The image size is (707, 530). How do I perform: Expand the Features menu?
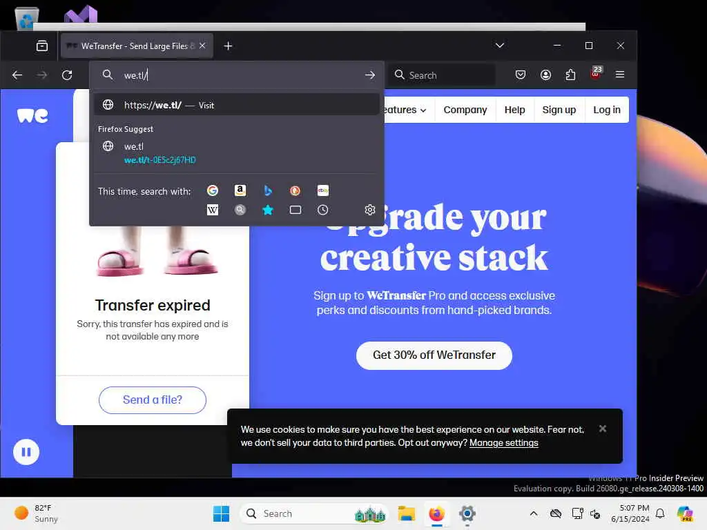coord(405,110)
